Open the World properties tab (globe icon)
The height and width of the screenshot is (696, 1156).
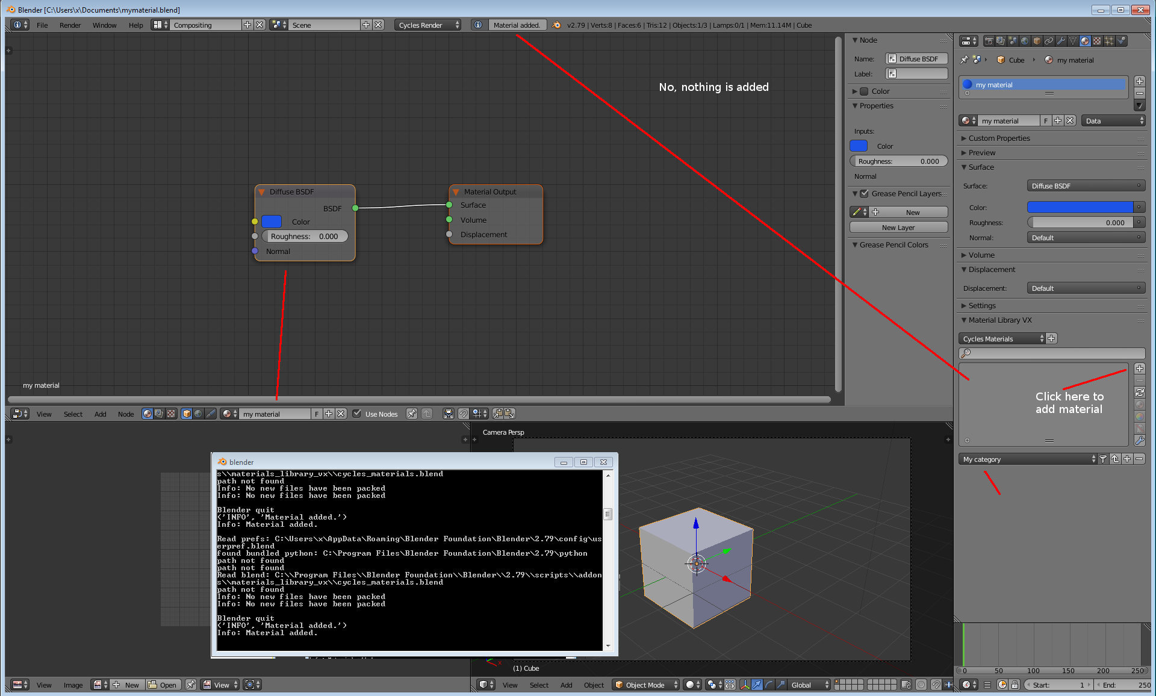[1025, 41]
